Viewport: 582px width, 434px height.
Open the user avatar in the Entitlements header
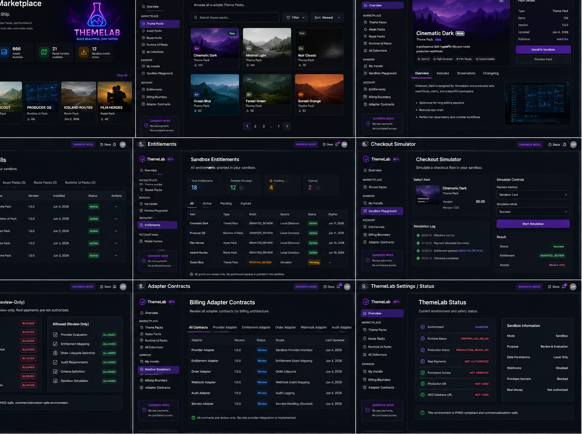click(344, 144)
